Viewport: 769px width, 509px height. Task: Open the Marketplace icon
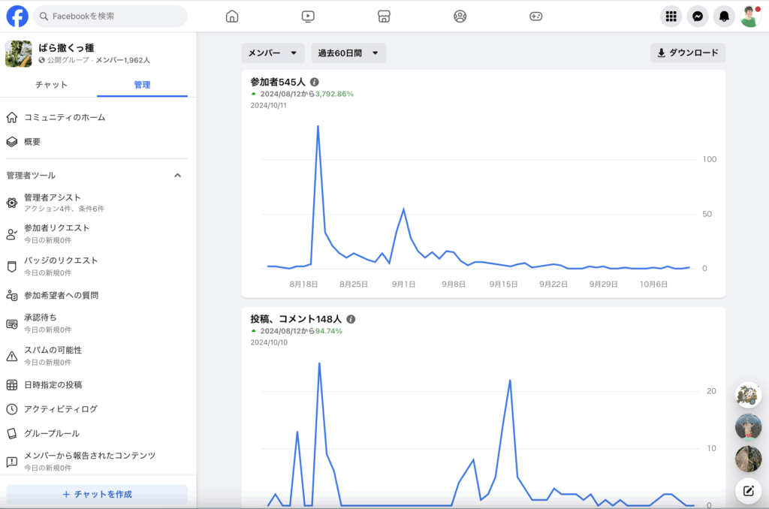pos(384,17)
